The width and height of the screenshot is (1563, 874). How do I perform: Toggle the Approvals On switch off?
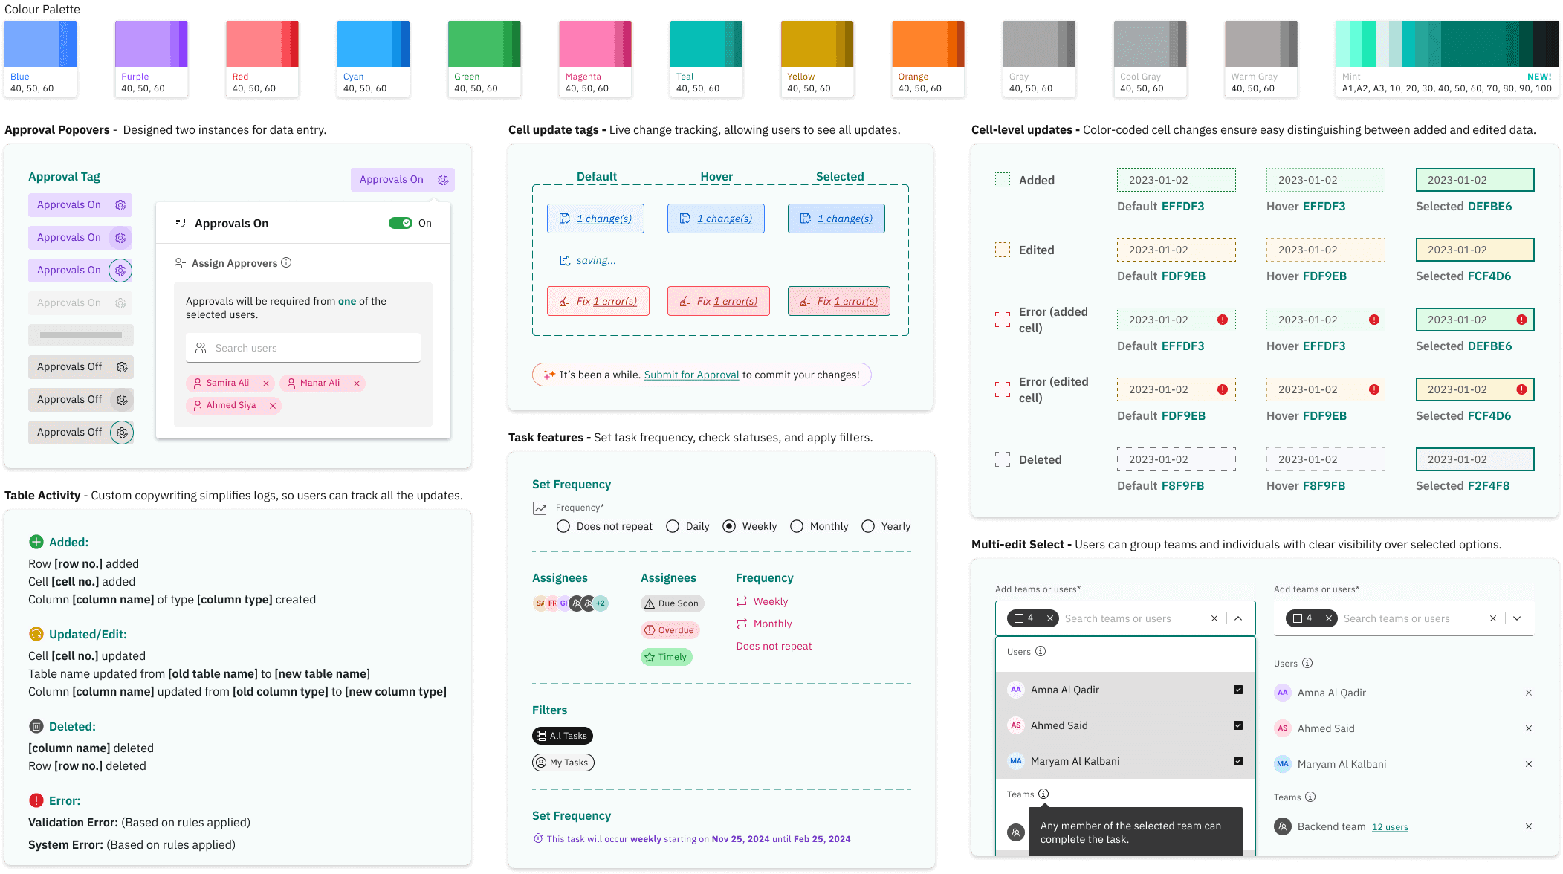[x=401, y=223]
